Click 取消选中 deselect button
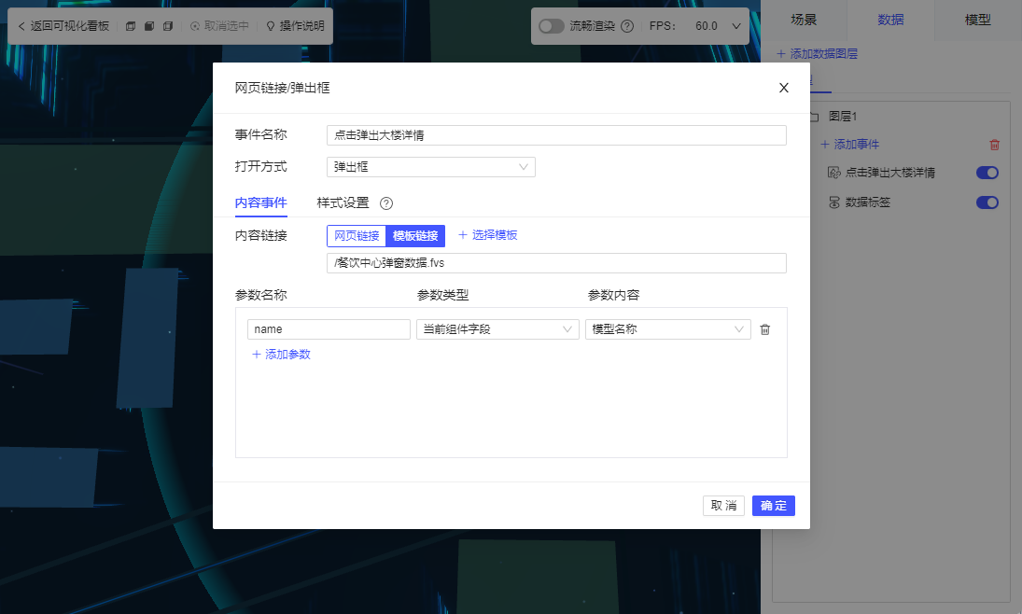Screen dimensions: 1022x614 pyautogui.click(x=219, y=26)
